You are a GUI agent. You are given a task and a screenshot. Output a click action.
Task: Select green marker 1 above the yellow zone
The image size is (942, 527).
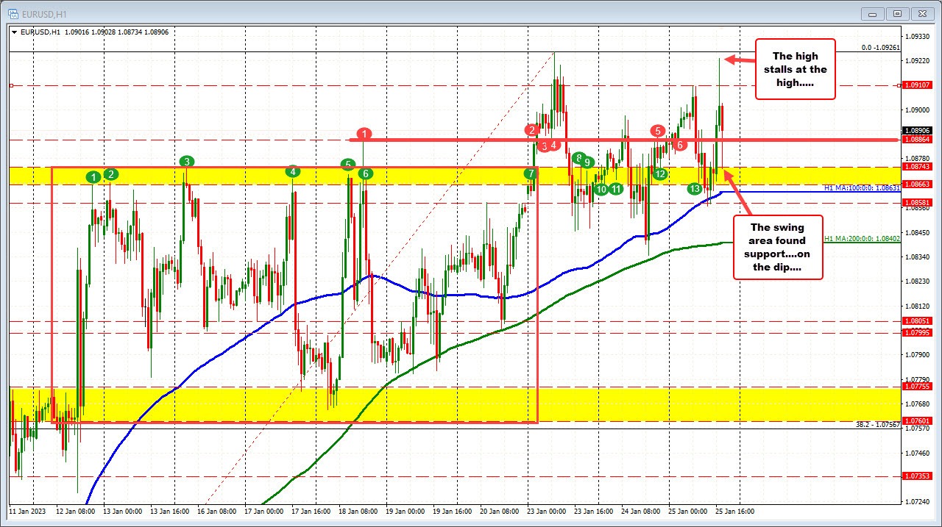coord(93,176)
